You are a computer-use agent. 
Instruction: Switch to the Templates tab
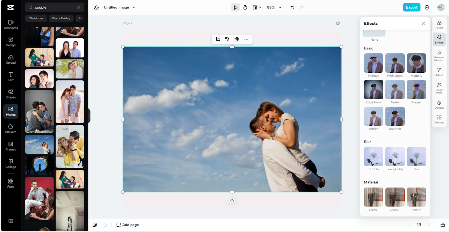pos(11,24)
